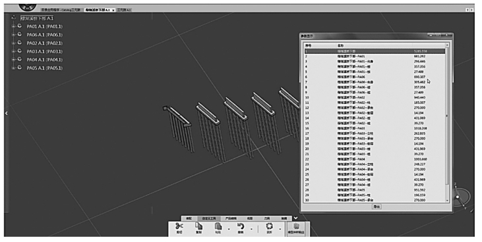The height and width of the screenshot is (242, 482).
Task: Click the parameter list vertical scrollbar
Action: (447, 123)
